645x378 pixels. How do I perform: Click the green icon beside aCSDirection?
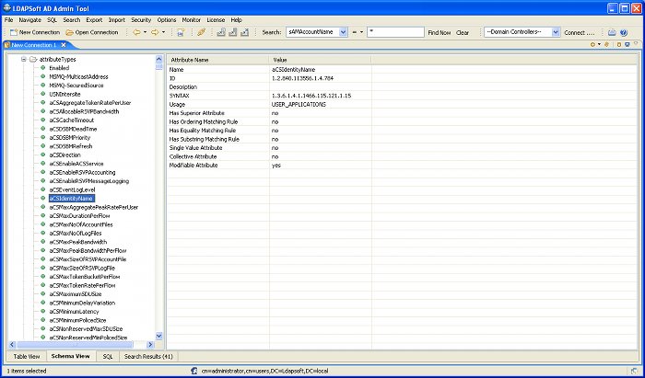pyautogui.click(x=42, y=155)
